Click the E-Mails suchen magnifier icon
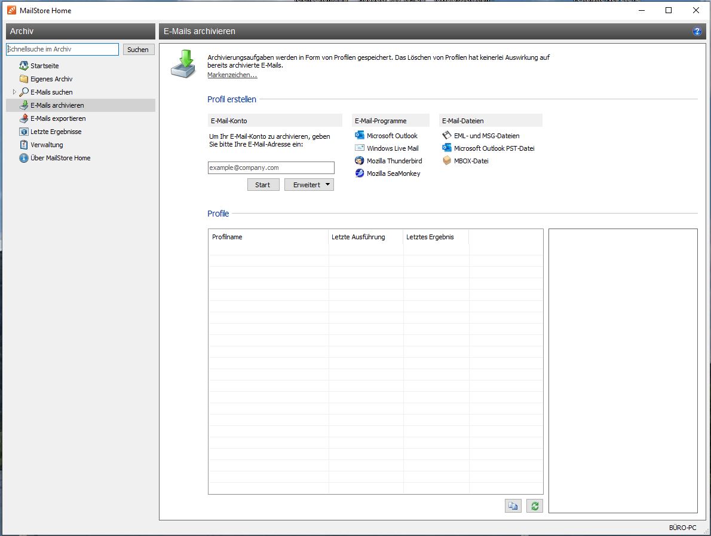Image resolution: width=711 pixels, height=536 pixels. 23,92
